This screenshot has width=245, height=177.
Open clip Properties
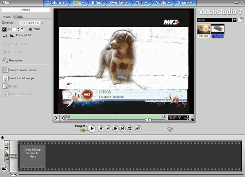(x=13, y=60)
